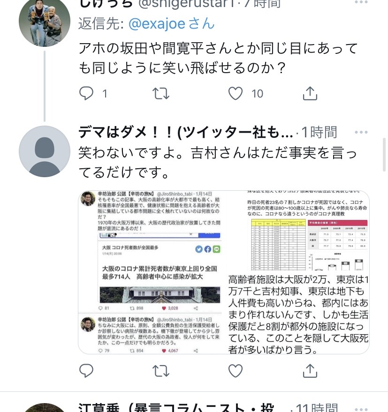Retweet the 笑わないですよ tweet
Image resolution: width=388 pixels, height=412 pixels.
(161, 371)
